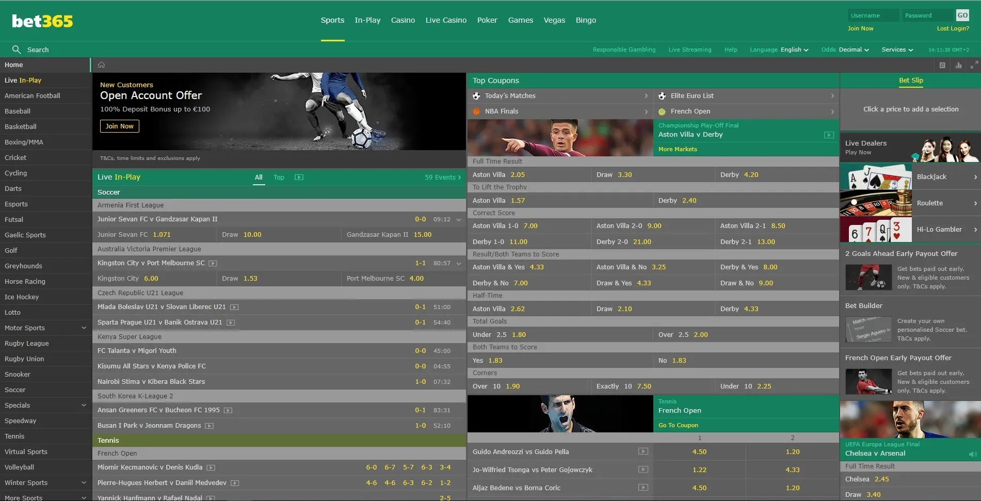Image resolution: width=981 pixels, height=501 pixels.
Task: Click the Password input field
Action: coord(928,15)
